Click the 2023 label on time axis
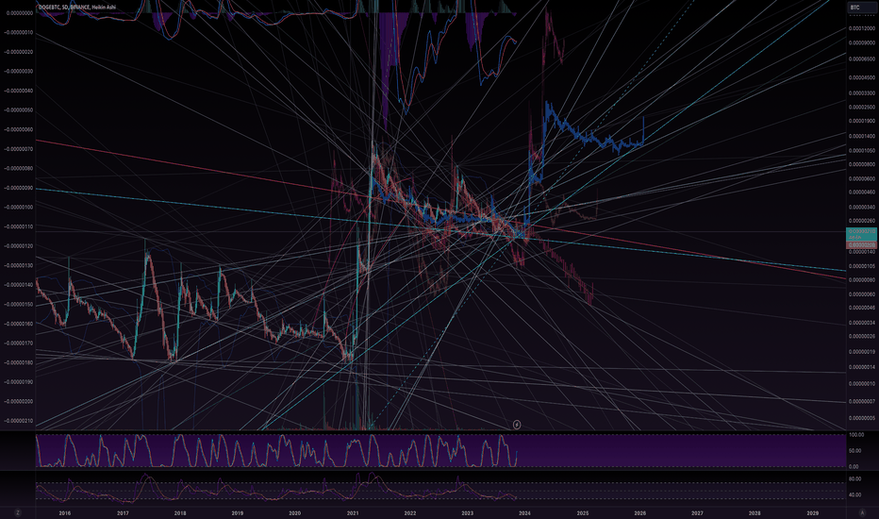This screenshot has width=879, height=519. 467,512
